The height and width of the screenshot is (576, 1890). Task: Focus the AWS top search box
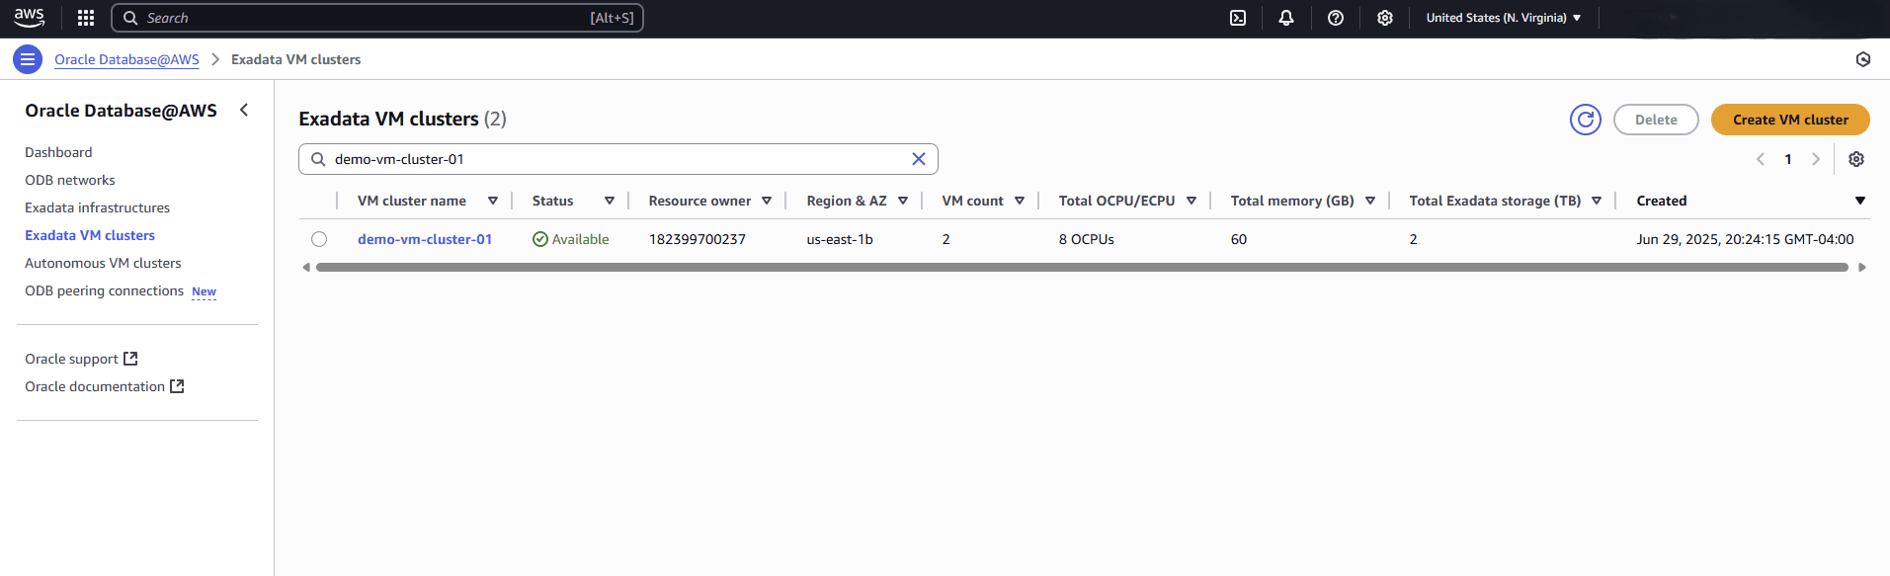click(x=377, y=18)
